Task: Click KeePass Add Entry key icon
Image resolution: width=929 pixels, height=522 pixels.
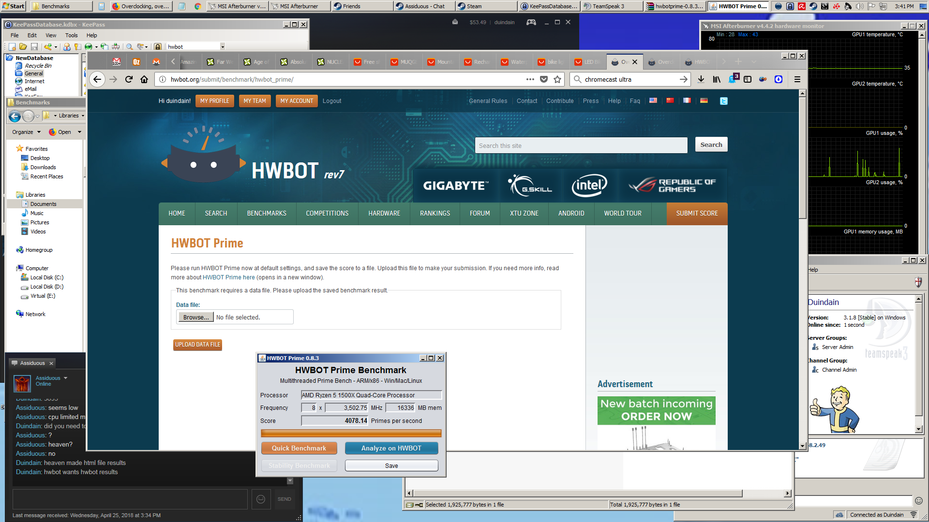Action: pyautogui.click(x=47, y=46)
